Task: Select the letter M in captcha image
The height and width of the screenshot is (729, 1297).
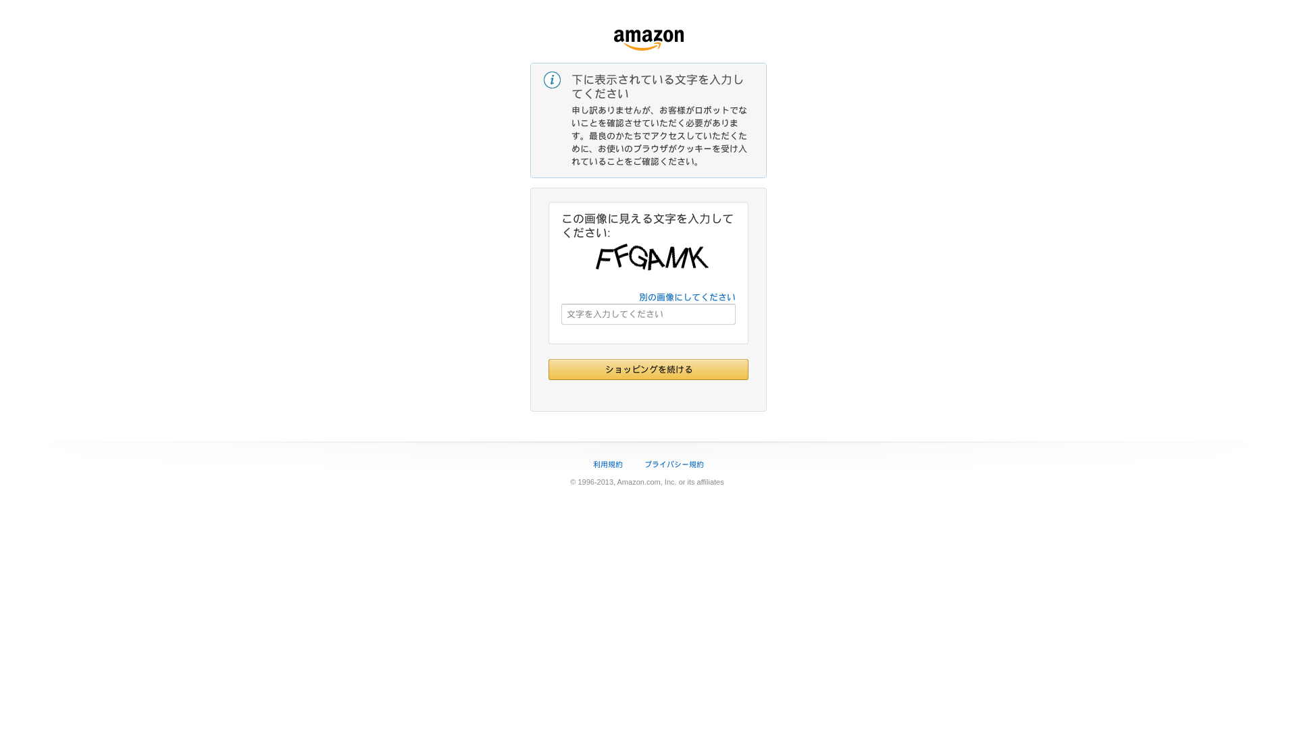Action: (x=678, y=258)
